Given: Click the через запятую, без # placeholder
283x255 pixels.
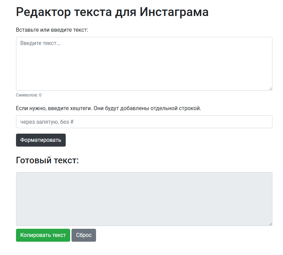Looking at the screenshot, I should point(47,122).
